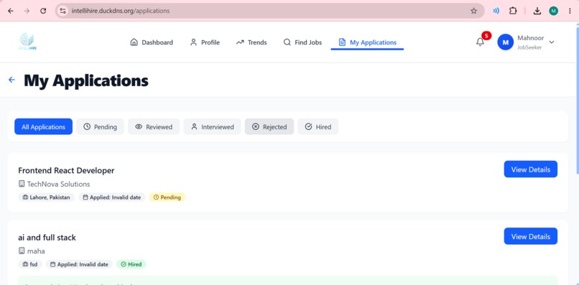
Task: Click Applied date tag of ai and full stack
Action: 79,264
